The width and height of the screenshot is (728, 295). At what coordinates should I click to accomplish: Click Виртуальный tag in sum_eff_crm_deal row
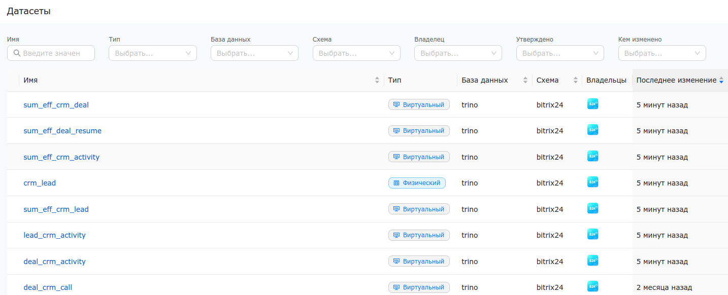tap(419, 105)
